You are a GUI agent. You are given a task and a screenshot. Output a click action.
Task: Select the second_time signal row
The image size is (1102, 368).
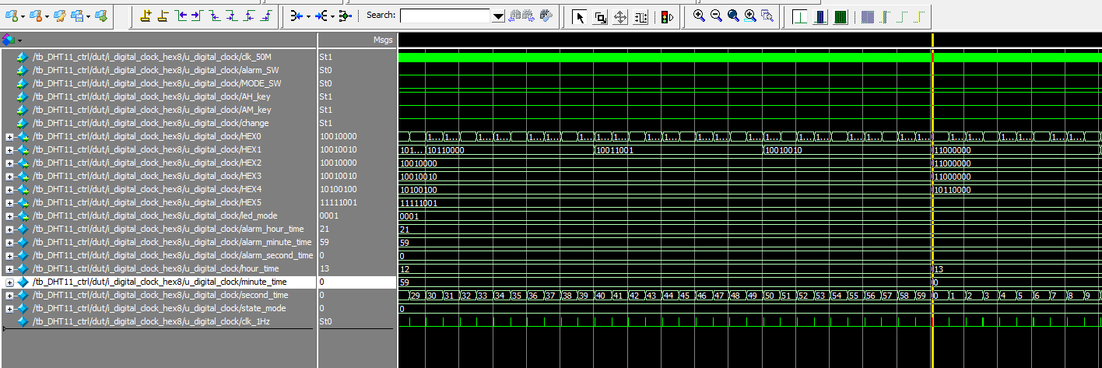tap(159, 295)
